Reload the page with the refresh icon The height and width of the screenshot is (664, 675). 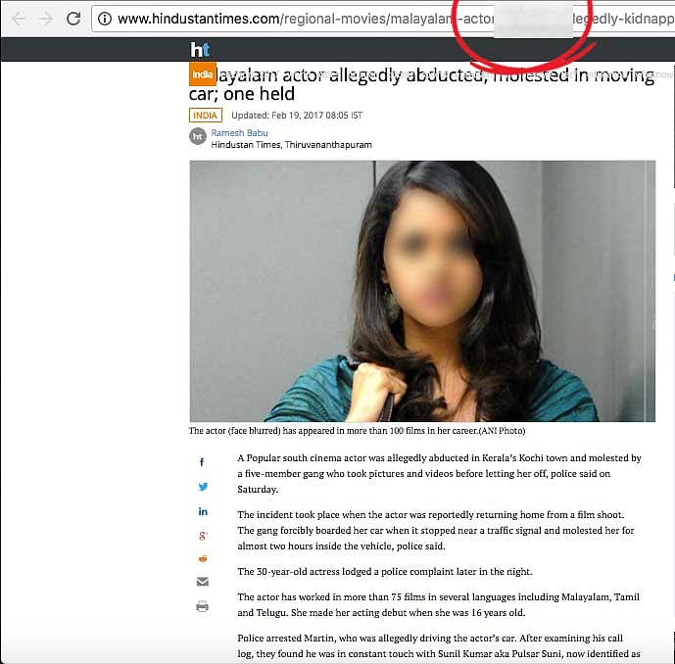(x=73, y=18)
